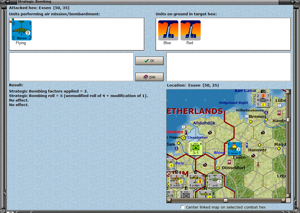Screen dimensions: 300x213
Task: Click the resource icon northwest of Düsseldorf
Action: (205, 165)
